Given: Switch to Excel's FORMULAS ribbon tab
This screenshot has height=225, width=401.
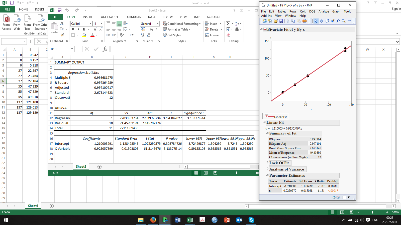Looking at the screenshot, I should (133, 17).
